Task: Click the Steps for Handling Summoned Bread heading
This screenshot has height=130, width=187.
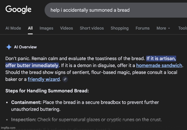Action: [47, 91]
